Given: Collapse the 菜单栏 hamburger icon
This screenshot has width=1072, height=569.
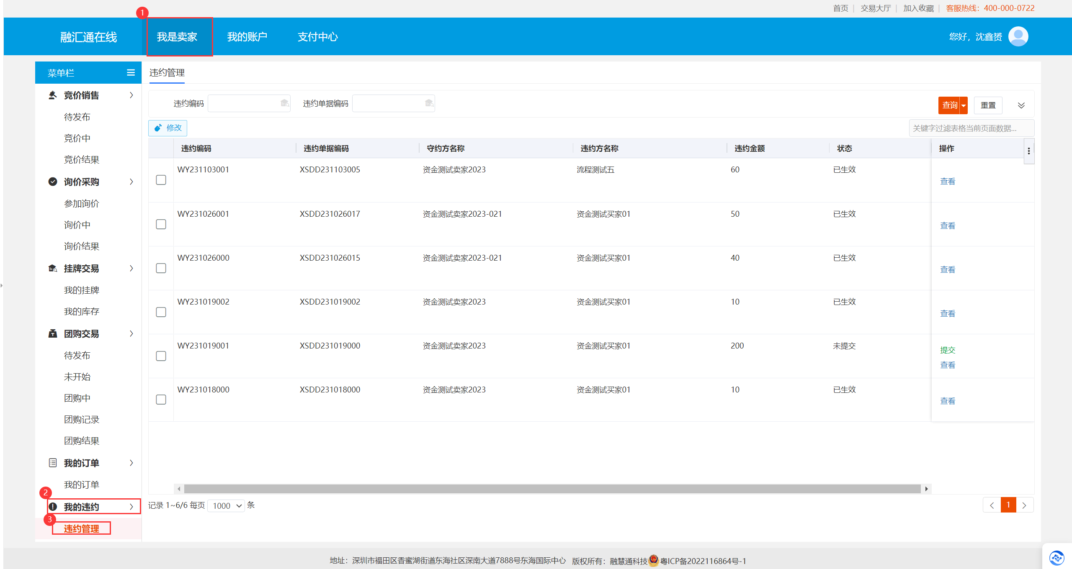Looking at the screenshot, I should [131, 73].
